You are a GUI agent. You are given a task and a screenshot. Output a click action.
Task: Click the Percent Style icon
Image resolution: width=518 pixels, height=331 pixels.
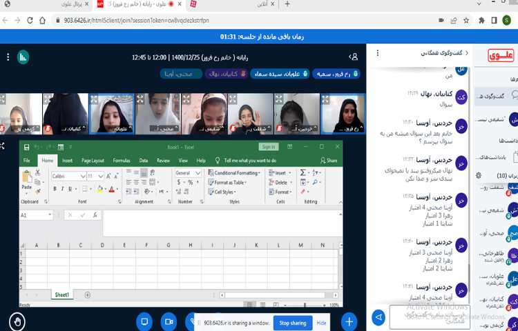click(191, 182)
